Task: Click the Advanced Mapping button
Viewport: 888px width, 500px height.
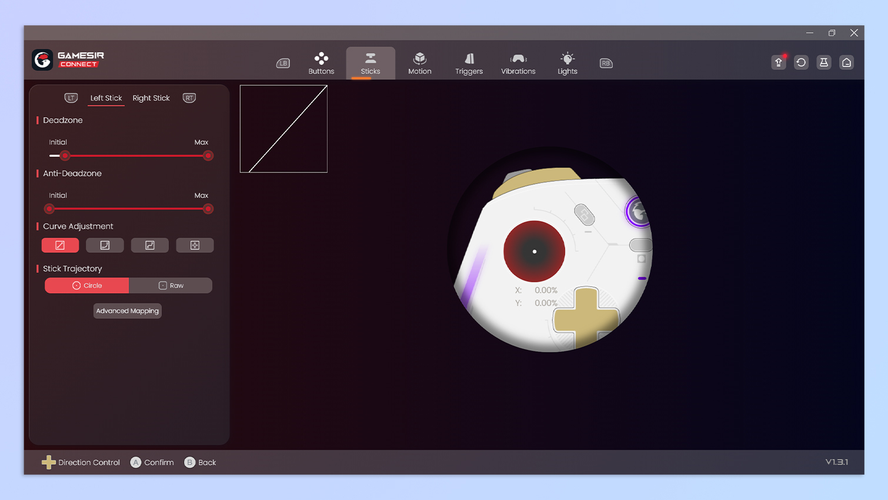Action: pos(128,311)
